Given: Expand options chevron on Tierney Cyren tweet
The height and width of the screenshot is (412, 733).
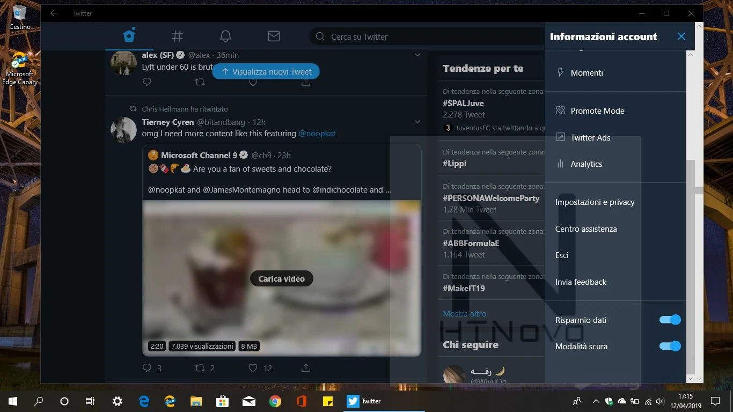Looking at the screenshot, I should click(417, 122).
